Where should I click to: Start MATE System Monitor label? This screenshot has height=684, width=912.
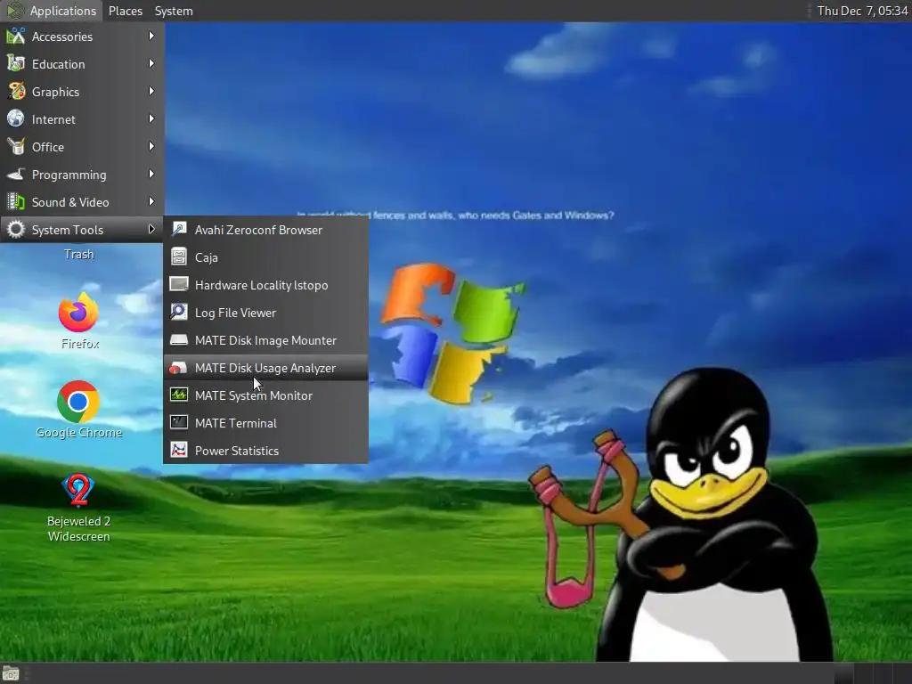point(254,395)
